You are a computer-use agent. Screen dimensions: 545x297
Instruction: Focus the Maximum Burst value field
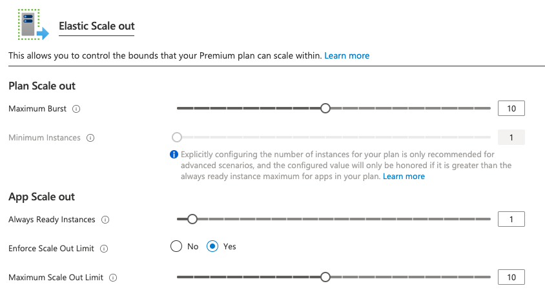point(511,108)
